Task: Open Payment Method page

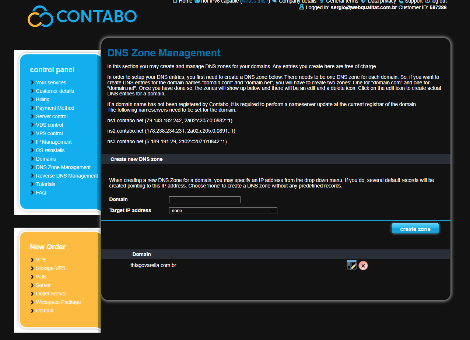Action: (55, 108)
